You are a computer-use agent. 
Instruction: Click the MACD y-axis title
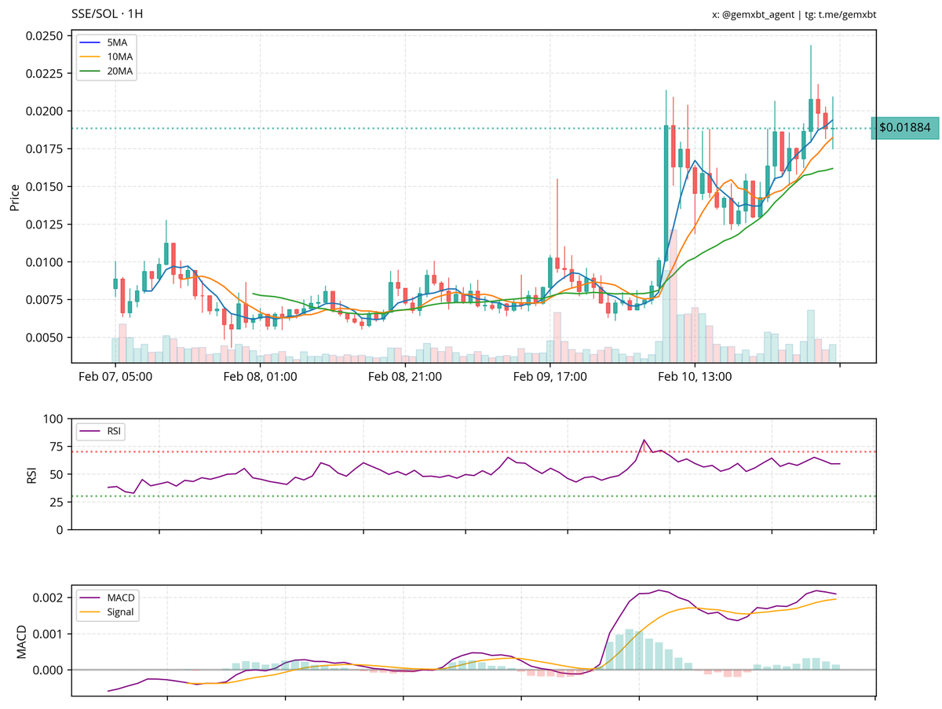21,642
